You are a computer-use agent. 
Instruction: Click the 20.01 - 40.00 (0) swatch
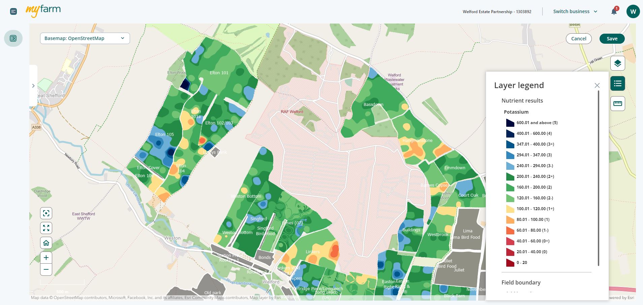coord(510,252)
